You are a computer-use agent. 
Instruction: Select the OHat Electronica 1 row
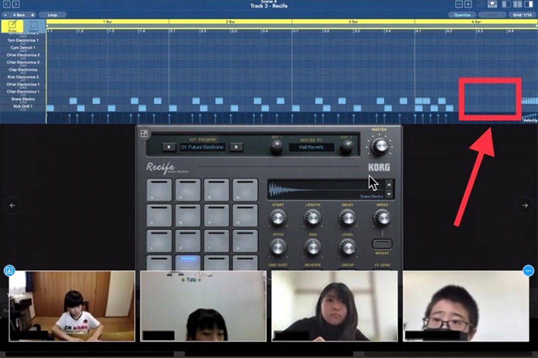point(23,85)
